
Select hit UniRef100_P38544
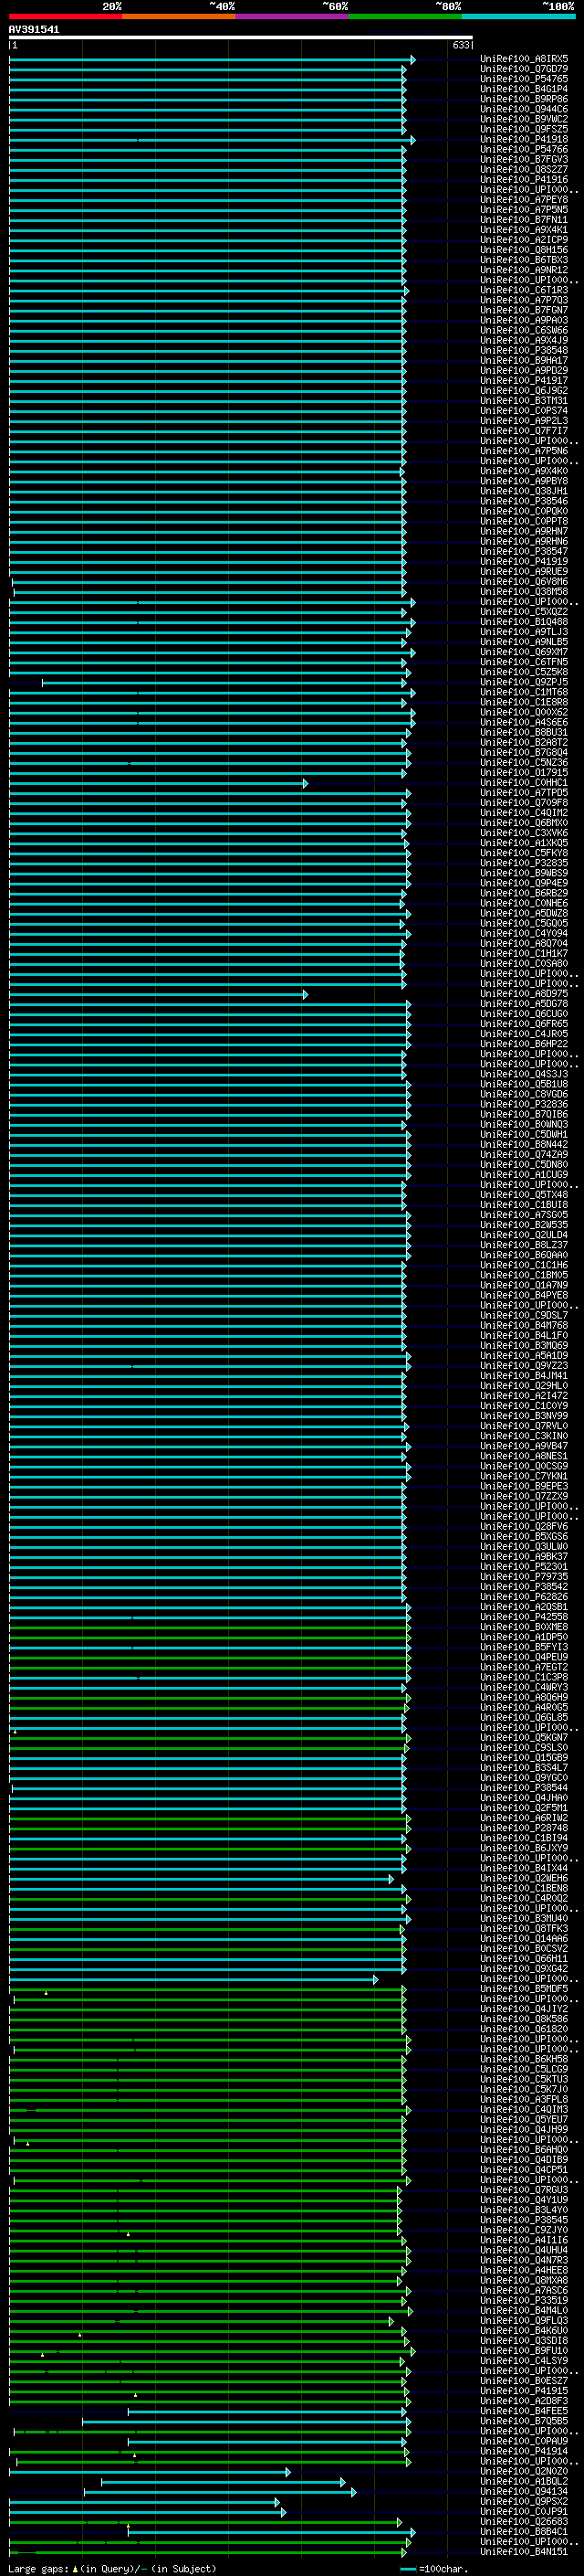click(x=524, y=1788)
